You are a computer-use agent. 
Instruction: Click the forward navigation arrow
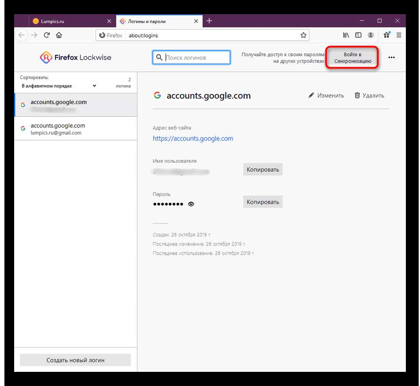34,35
